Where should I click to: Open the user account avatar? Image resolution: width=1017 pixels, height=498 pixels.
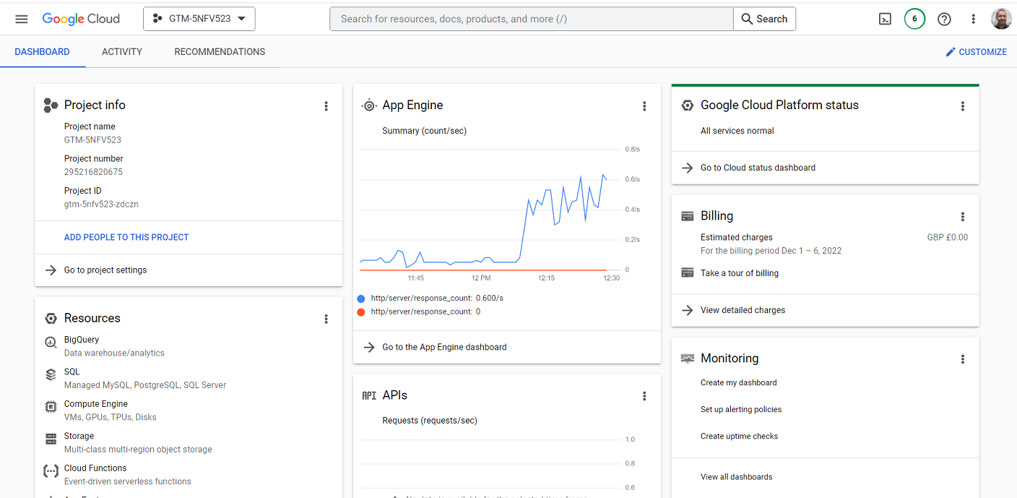pos(1001,19)
